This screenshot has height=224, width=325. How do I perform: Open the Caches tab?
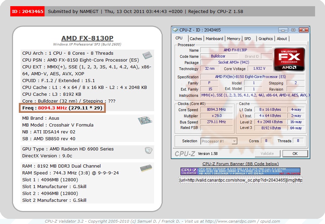click(x=196, y=39)
